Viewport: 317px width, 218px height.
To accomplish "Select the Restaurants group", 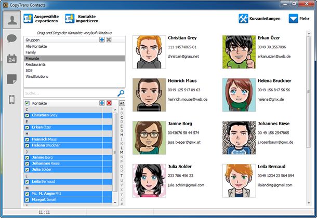I will pos(74,64).
